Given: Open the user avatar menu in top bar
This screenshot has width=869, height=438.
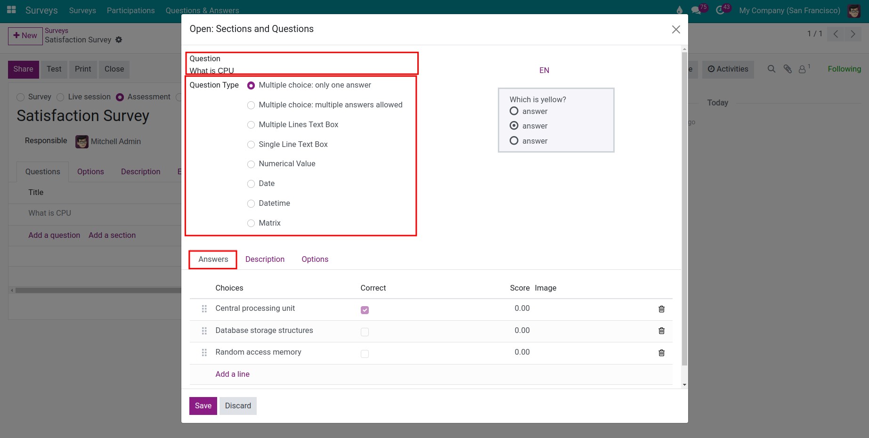Looking at the screenshot, I should (854, 10).
